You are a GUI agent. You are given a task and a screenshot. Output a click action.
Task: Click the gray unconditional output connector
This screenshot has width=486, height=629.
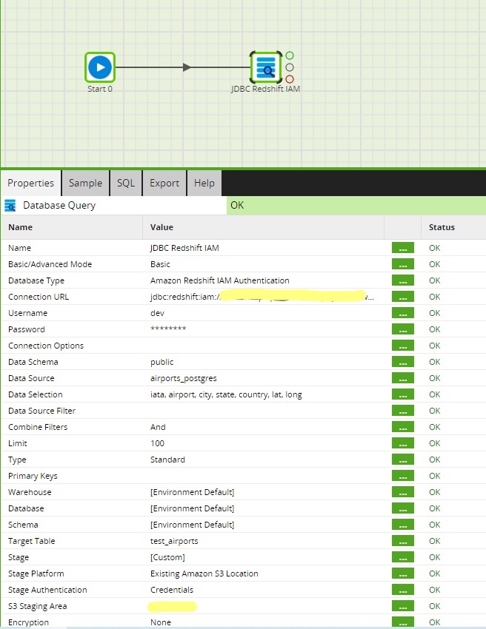pyautogui.click(x=290, y=67)
